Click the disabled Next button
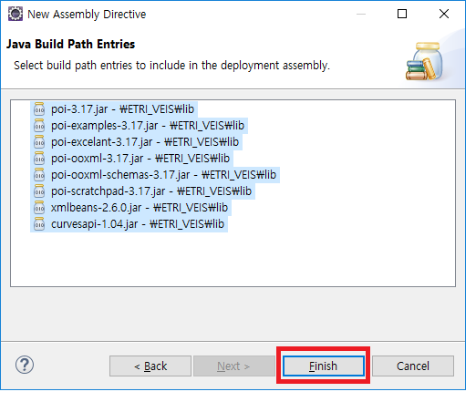 [x=234, y=366]
